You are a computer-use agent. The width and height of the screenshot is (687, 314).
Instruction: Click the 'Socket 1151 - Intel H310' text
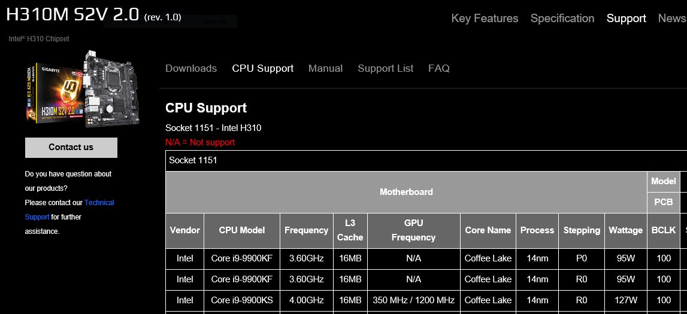pyautogui.click(x=213, y=128)
